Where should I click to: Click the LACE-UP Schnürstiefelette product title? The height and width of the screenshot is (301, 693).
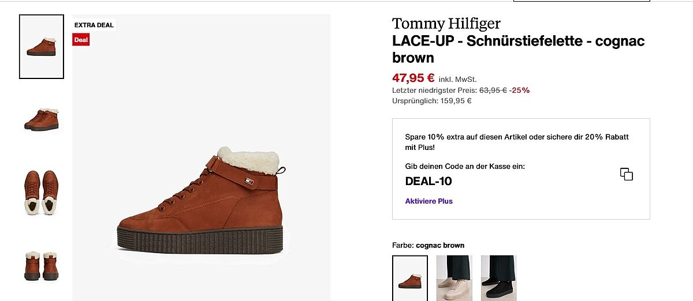518,49
